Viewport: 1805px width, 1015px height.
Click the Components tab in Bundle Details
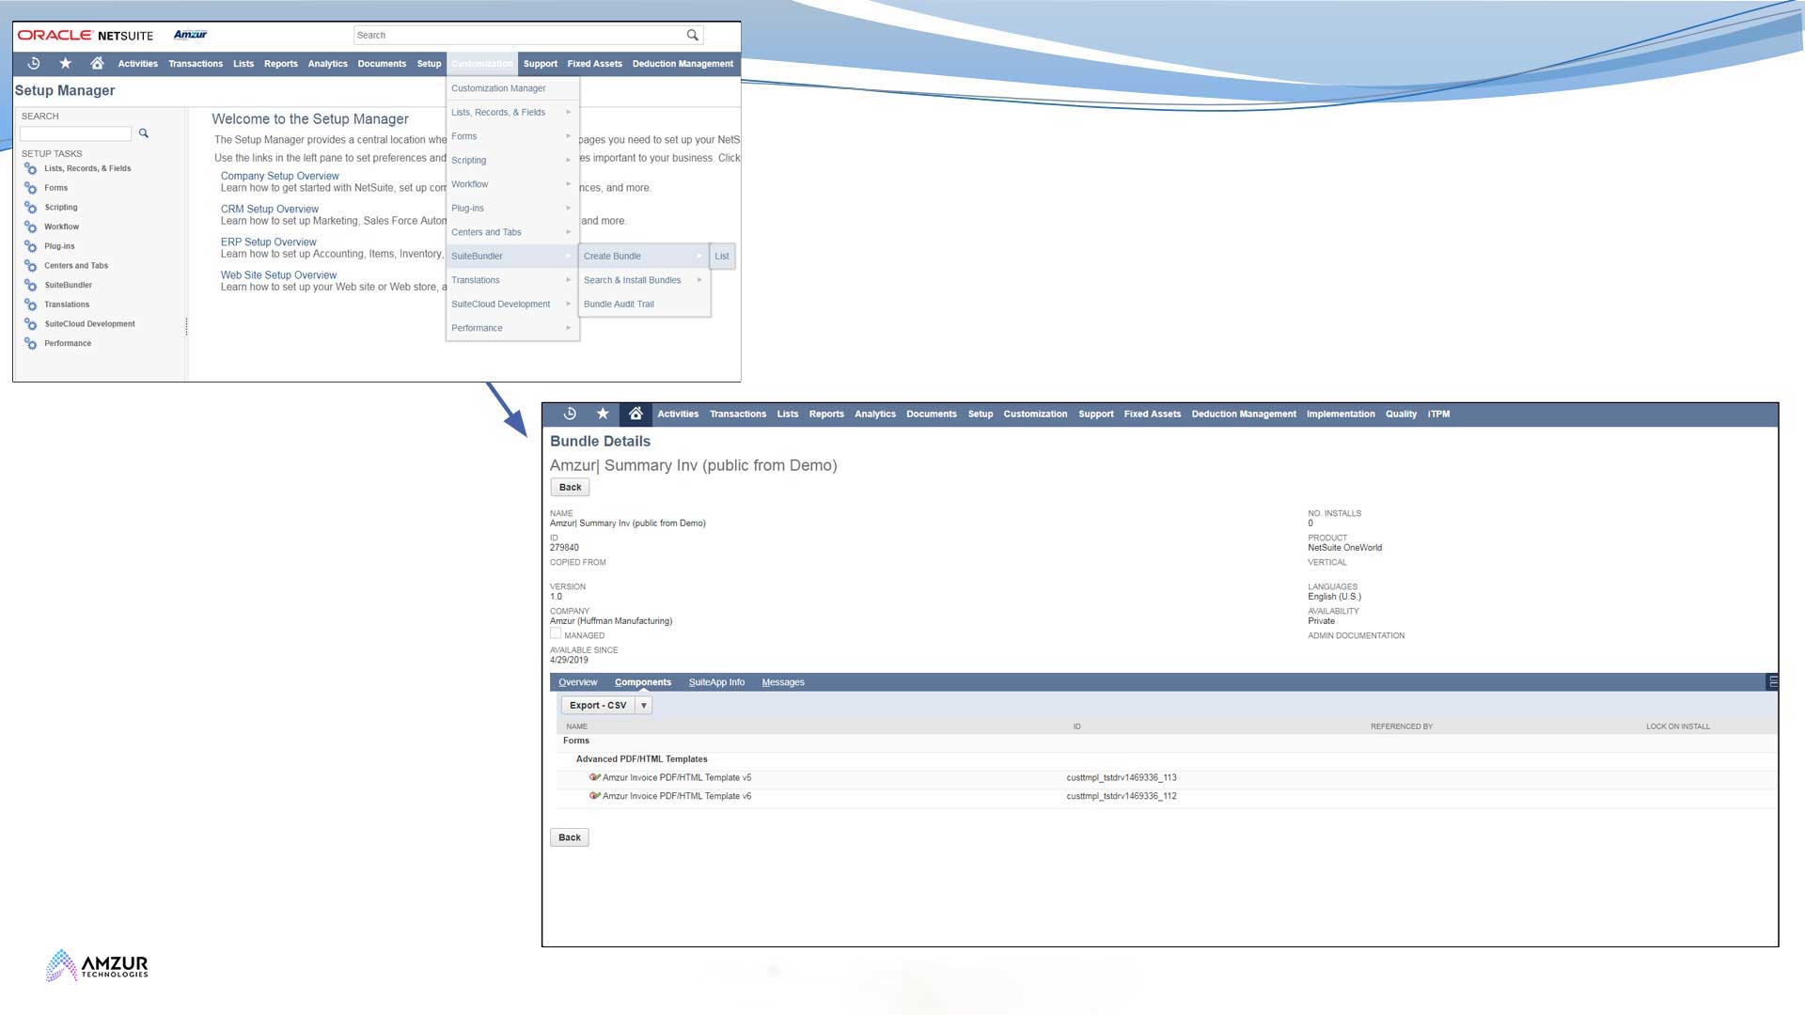[x=643, y=682]
